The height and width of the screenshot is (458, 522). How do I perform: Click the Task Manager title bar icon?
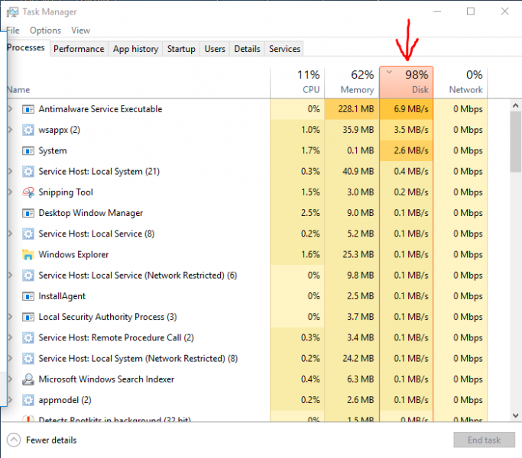13,11
